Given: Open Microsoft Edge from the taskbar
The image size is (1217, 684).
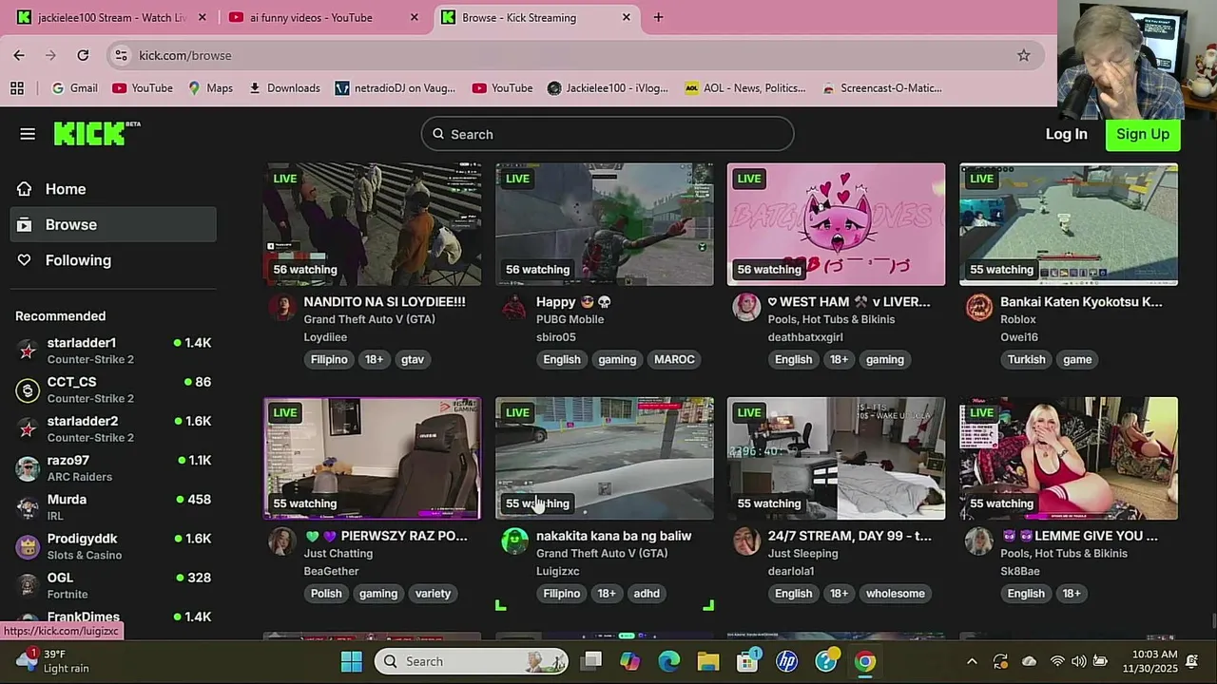Looking at the screenshot, I should point(669,661).
